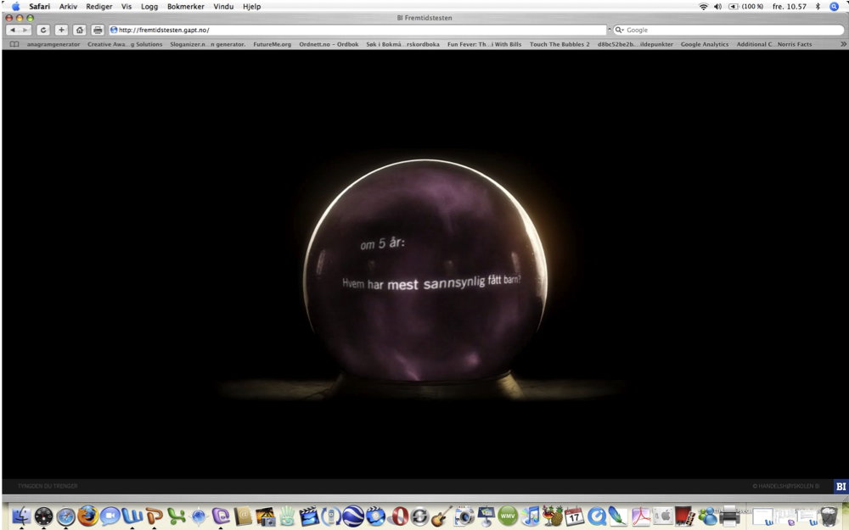Open the Trash in the dock
The width and height of the screenshot is (849, 530).
[829, 516]
